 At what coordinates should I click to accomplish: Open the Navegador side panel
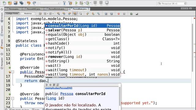click(x=2, y=63)
